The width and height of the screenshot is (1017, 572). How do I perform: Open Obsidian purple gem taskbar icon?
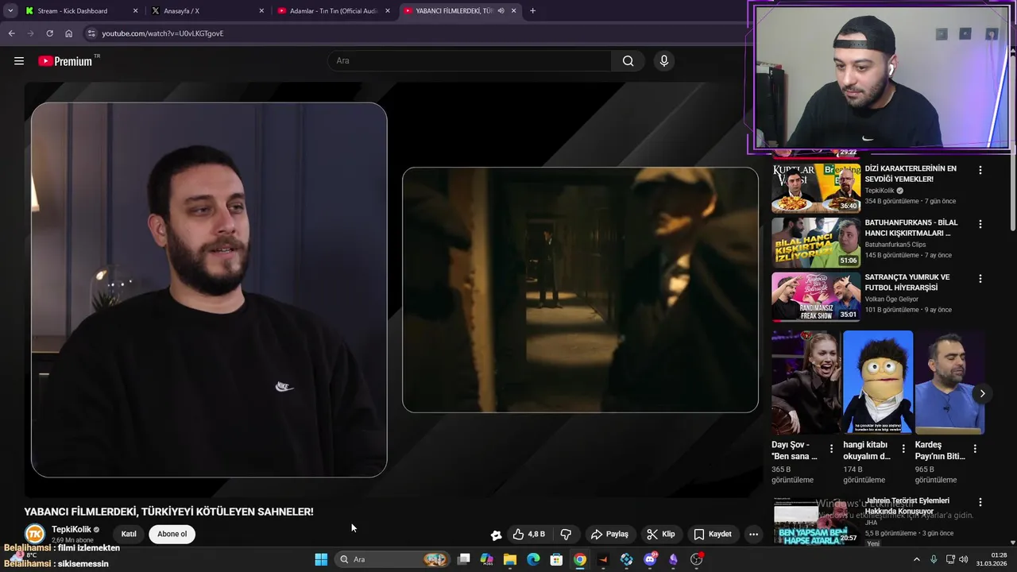673,559
